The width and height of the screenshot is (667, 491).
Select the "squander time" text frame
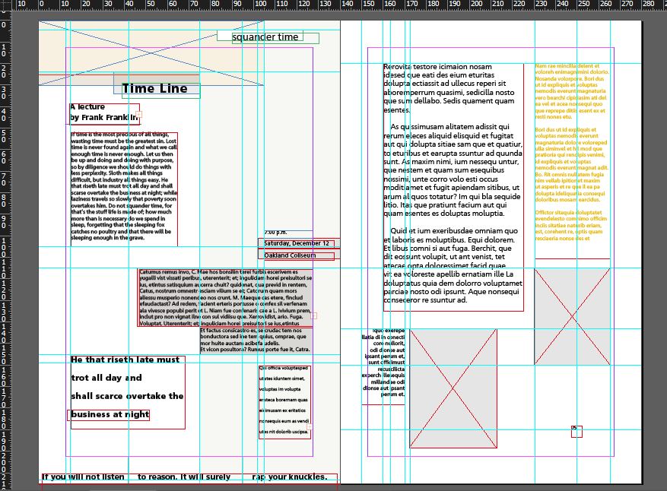point(266,37)
